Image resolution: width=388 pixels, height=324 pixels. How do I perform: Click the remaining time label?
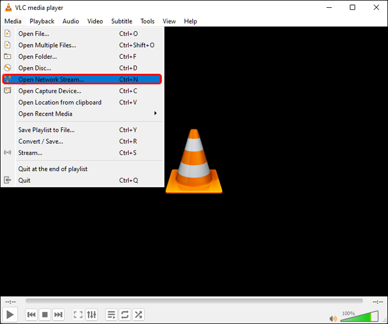point(377,301)
